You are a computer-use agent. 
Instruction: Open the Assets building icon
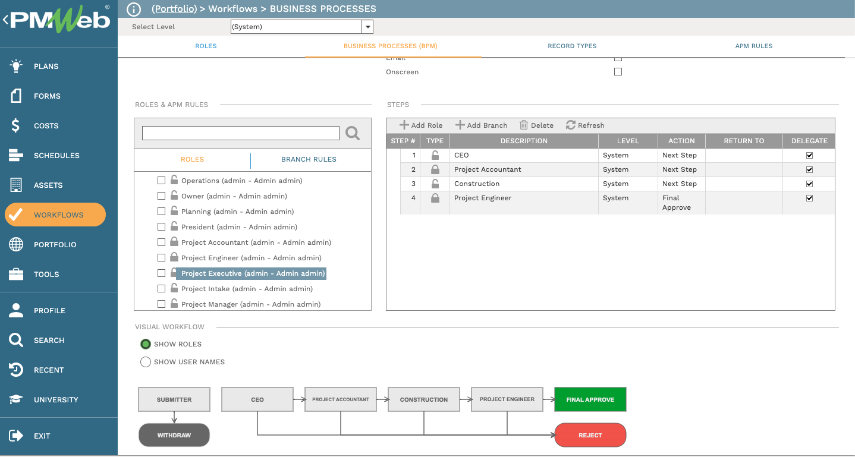coord(16,185)
